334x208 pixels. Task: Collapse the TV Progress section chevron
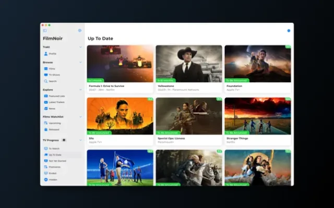click(x=80, y=140)
